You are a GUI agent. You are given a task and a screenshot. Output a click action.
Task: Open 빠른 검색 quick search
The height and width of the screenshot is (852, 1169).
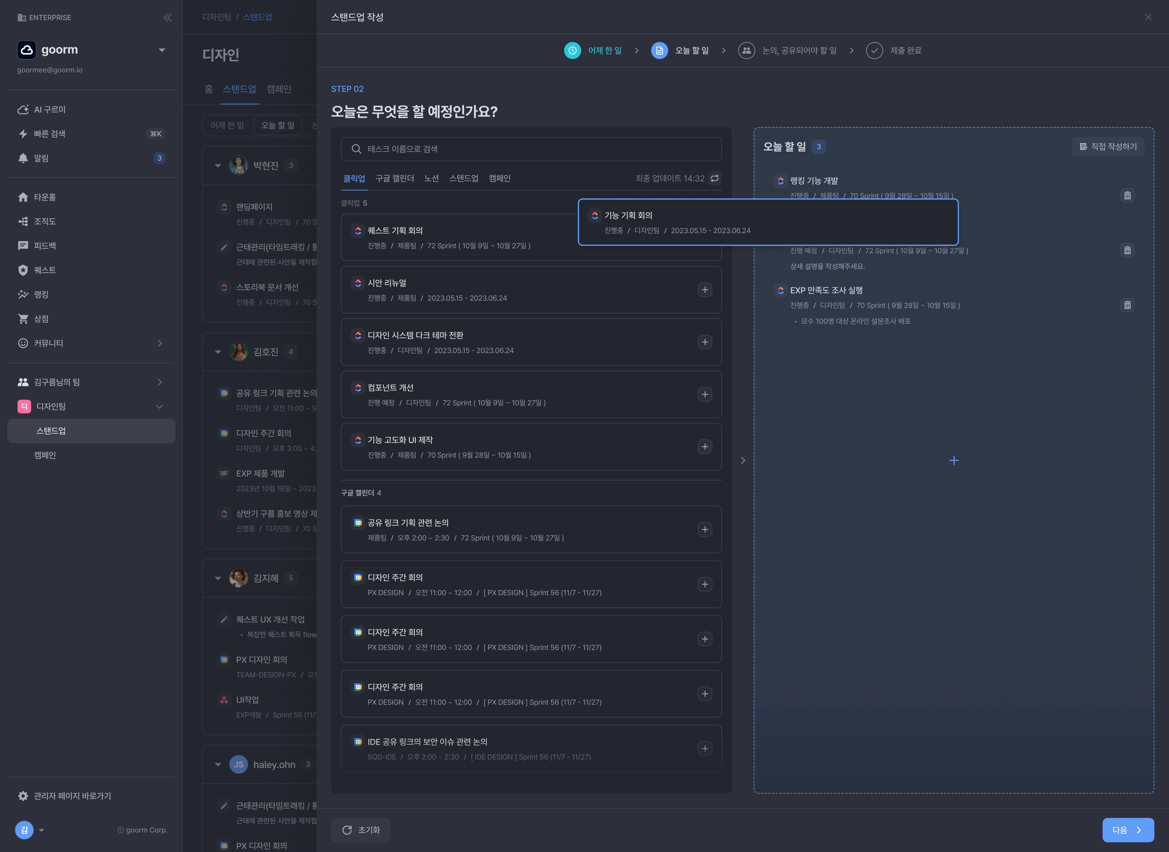(91, 134)
